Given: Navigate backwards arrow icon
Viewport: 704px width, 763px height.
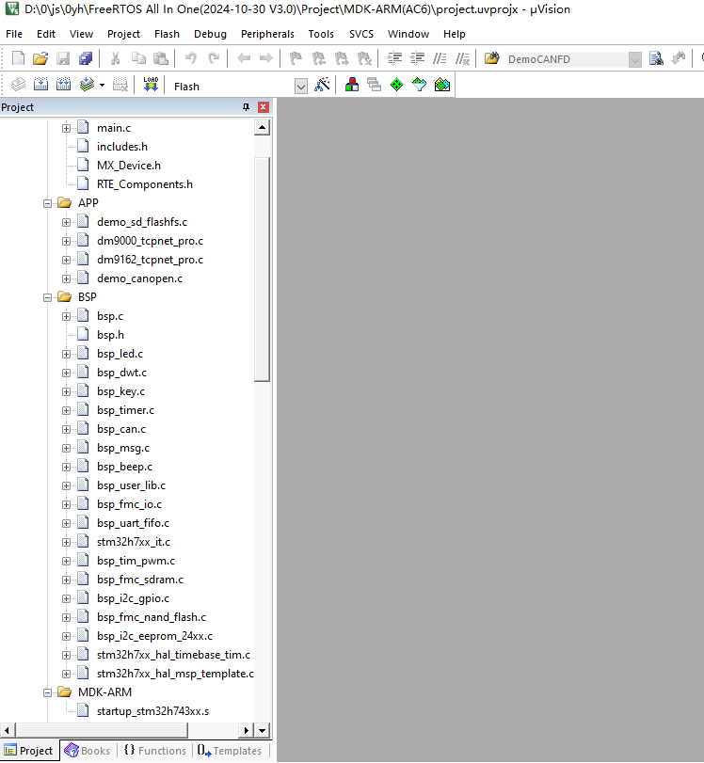Looking at the screenshot, I should pyautogui.click(x=244, y=59).
